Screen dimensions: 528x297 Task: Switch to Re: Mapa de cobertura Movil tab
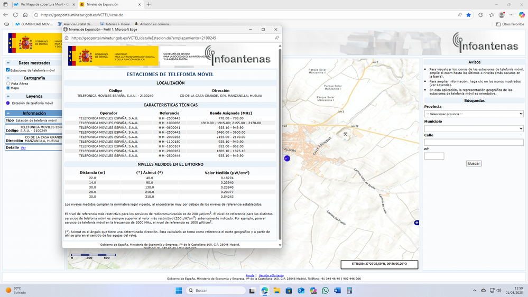click(x=44, y=4)
